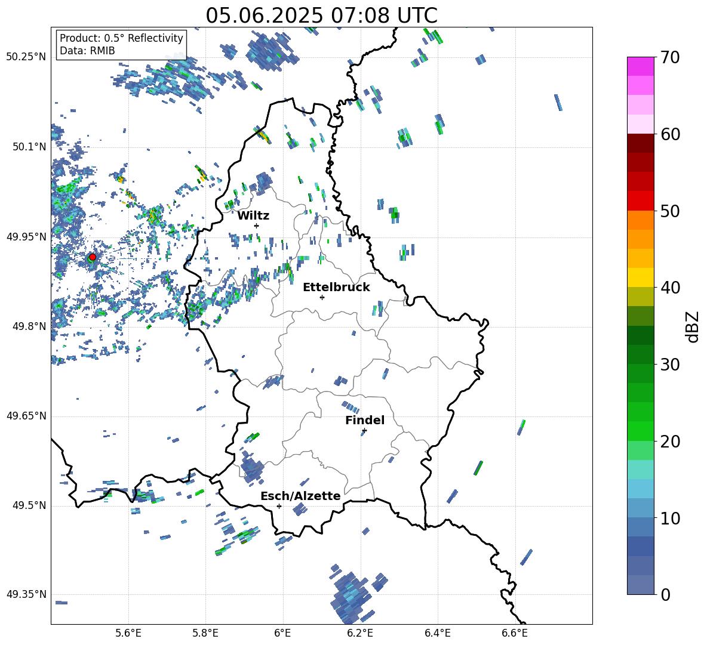Click the 5.8°E longitude label

point(205,633)
